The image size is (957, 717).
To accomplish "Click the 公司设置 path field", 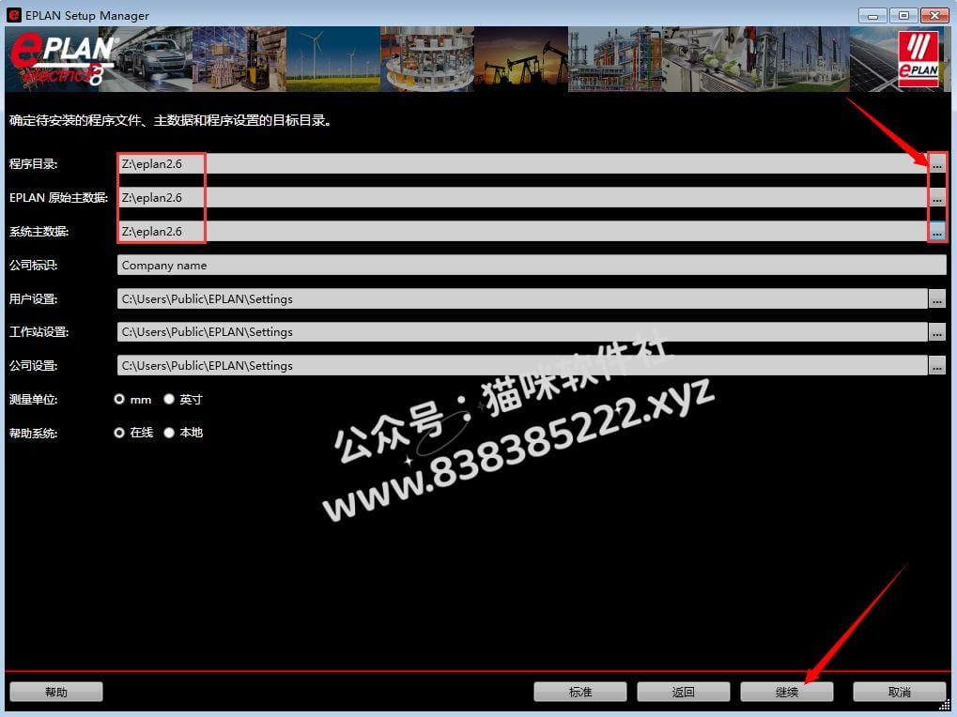I will pyautogui.click(x=522, y=365).
